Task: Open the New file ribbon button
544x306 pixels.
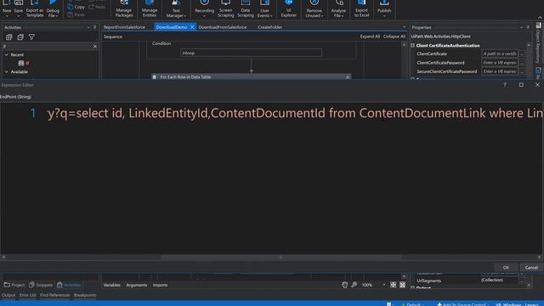Action: 7,9
